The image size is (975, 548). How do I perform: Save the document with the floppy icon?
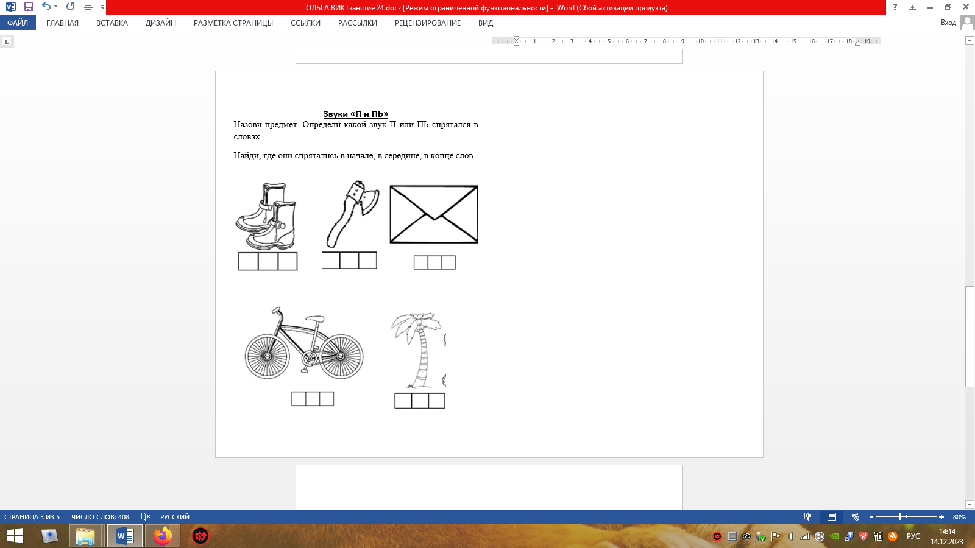point(28,7)
